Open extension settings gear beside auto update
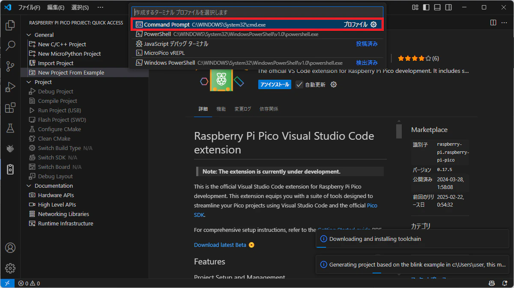The width and height of the screenshot is (514, 288). coord(334,84)
